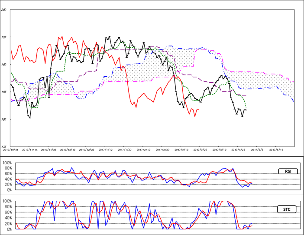Click the 2017/4/25 date axis label
304x235 pixels.
(239, 149)
